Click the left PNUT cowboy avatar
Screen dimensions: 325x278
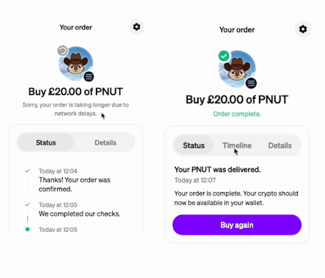76,63
